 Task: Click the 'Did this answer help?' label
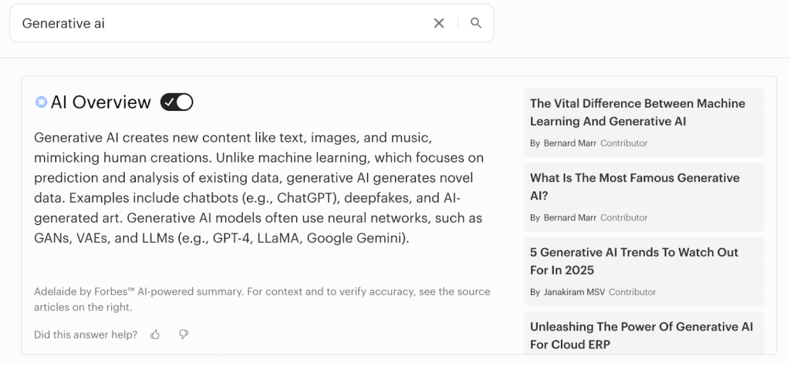[x=86, y=334]
